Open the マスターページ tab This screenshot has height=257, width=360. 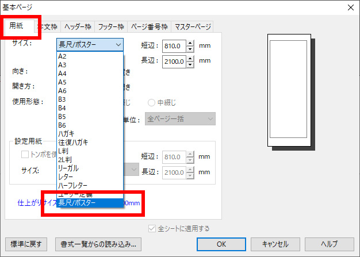click(x=193, y=27)
